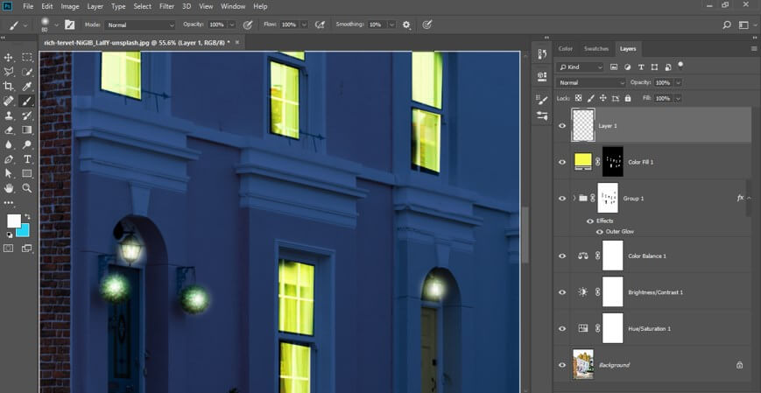Hide the Color Balance 1 layer

[562, 256]
